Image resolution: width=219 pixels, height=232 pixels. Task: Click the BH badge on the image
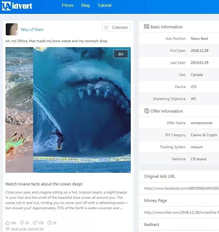point(121,54)
